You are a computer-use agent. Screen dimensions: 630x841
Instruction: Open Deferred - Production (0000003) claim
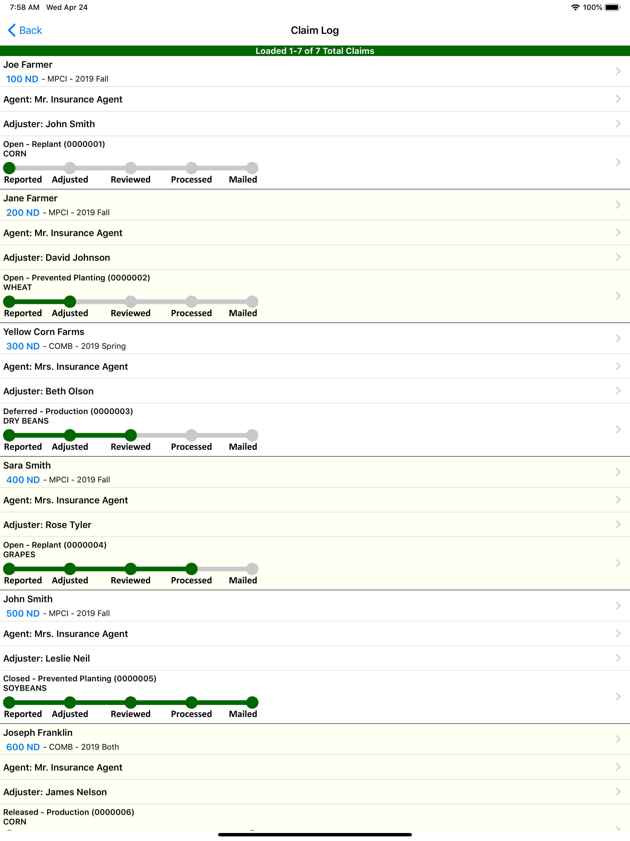click(x=315, y=430)
